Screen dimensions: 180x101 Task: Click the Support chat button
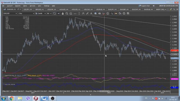[x=144, y=6]
